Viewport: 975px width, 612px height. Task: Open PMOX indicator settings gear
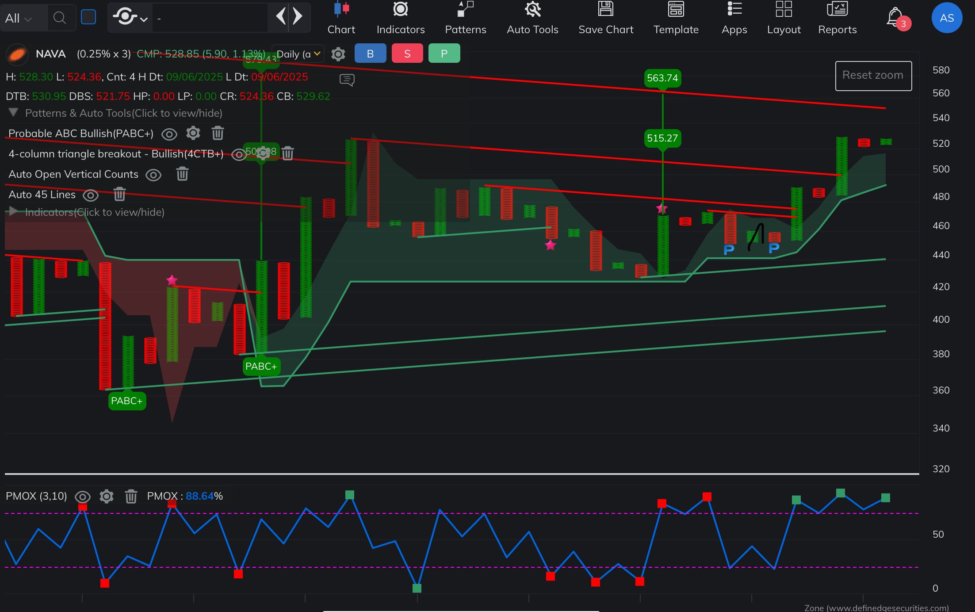tap(107, 496)
